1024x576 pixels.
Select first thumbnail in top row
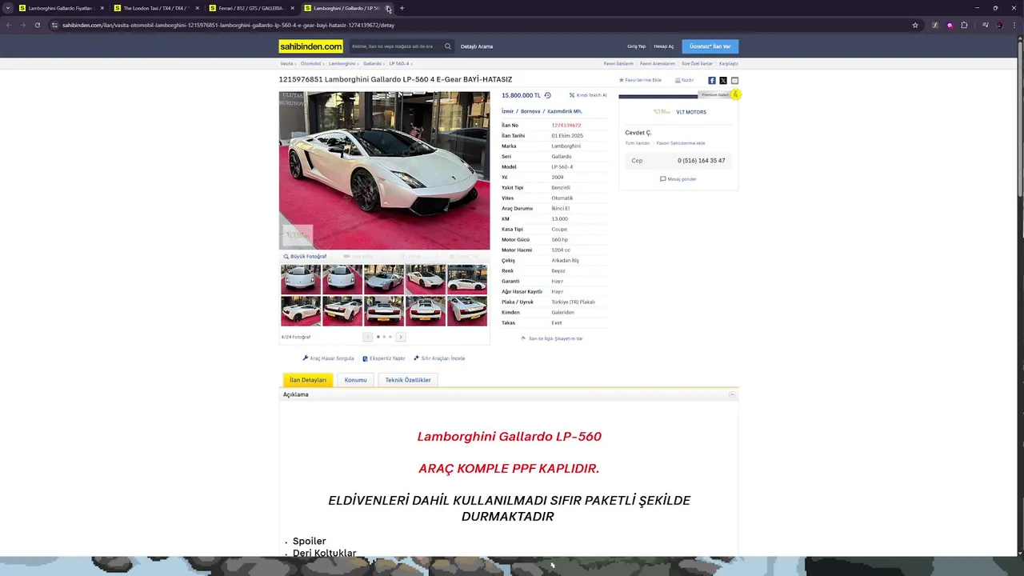coord(301,279)
